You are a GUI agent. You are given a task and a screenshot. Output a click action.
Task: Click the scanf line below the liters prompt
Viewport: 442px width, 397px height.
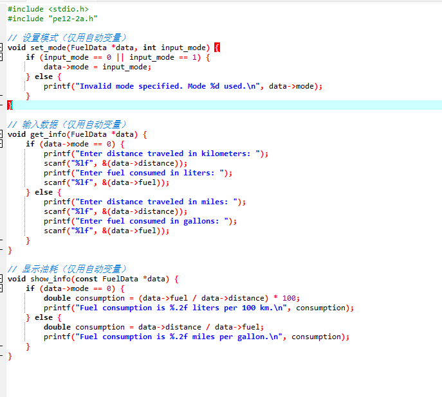click(x=106, y=182)
